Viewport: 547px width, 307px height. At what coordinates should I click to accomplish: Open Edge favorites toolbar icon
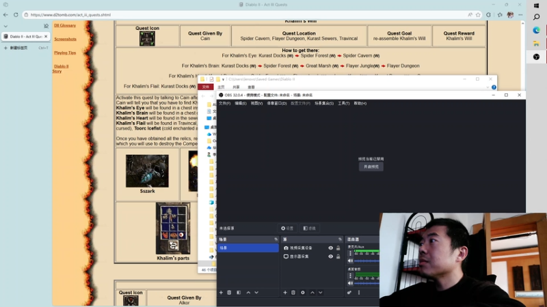click(500, 14)
